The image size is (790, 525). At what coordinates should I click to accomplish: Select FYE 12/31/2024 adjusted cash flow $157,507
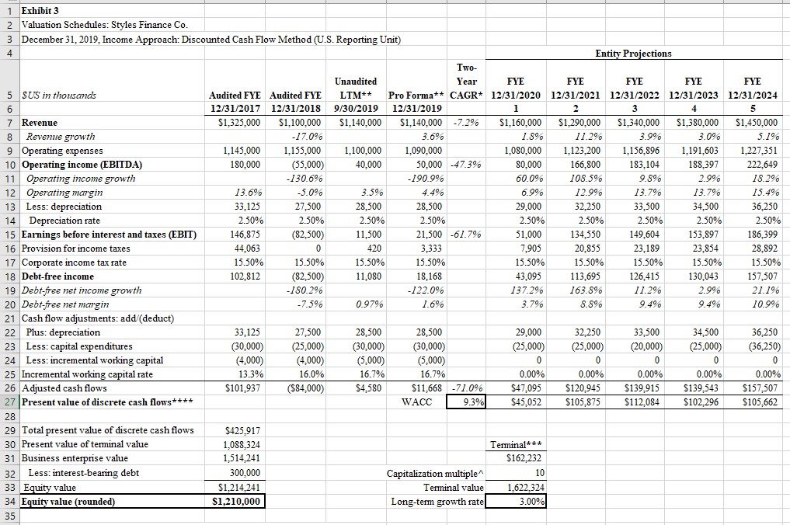(x=759, y=388)
